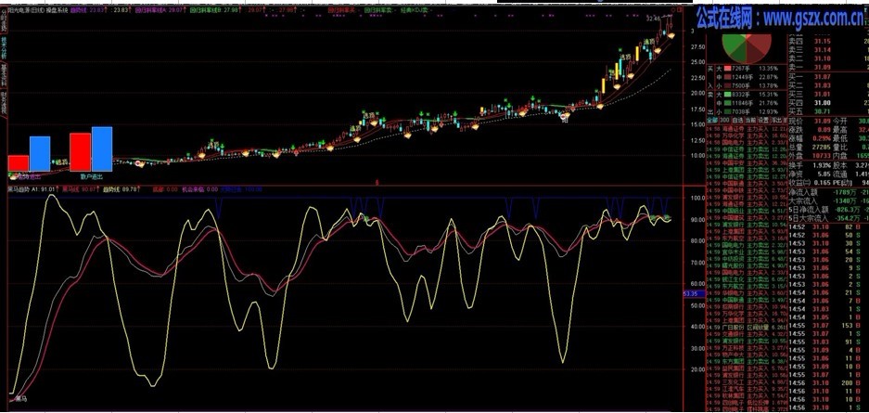Click the first blue bar beside 趋势进出
This screenshot has height=413, width=869.
coord(40,153)
